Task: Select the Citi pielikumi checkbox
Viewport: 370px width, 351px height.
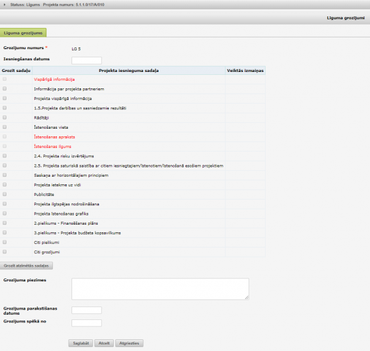Action: 5,242
